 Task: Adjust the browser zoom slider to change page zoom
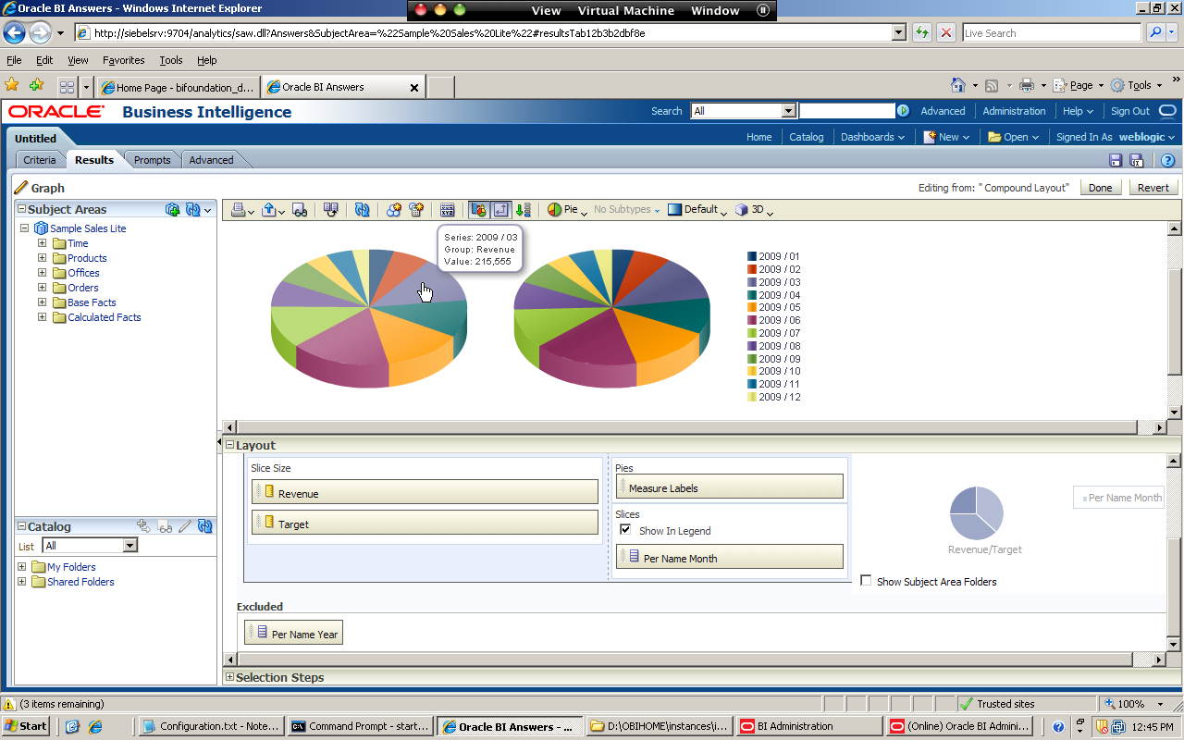(x=1129, y=703)
